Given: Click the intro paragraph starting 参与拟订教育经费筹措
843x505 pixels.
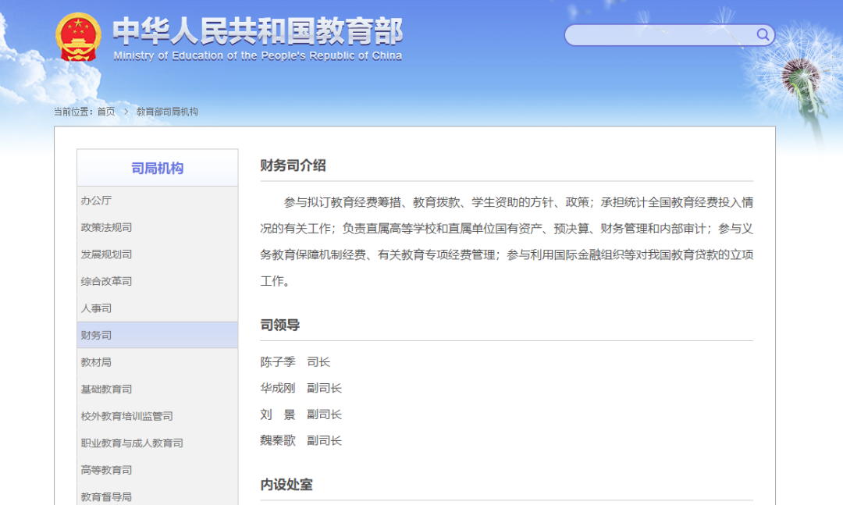Looking at the screenshot, I should click(x=507, y=241).
